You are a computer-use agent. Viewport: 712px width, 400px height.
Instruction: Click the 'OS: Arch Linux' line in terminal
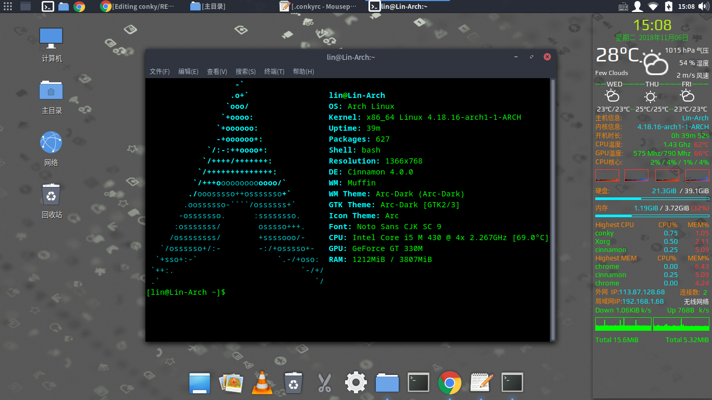pos(362,106)
